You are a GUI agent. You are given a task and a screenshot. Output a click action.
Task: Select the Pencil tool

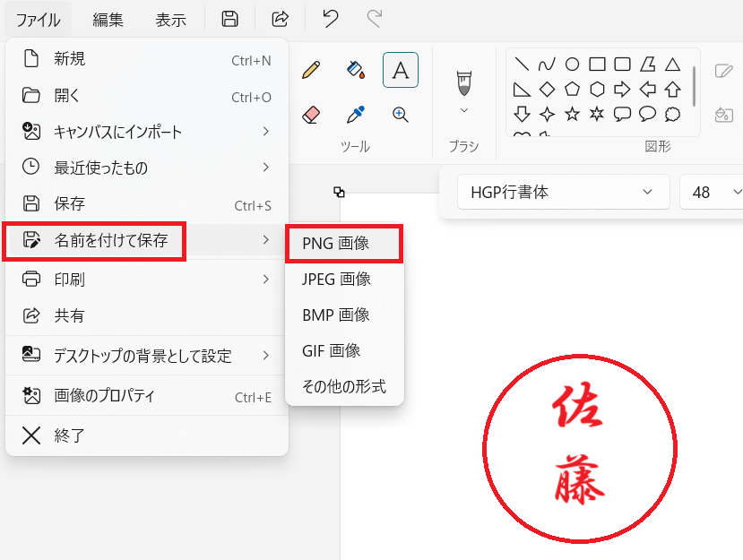click(311, 70)
